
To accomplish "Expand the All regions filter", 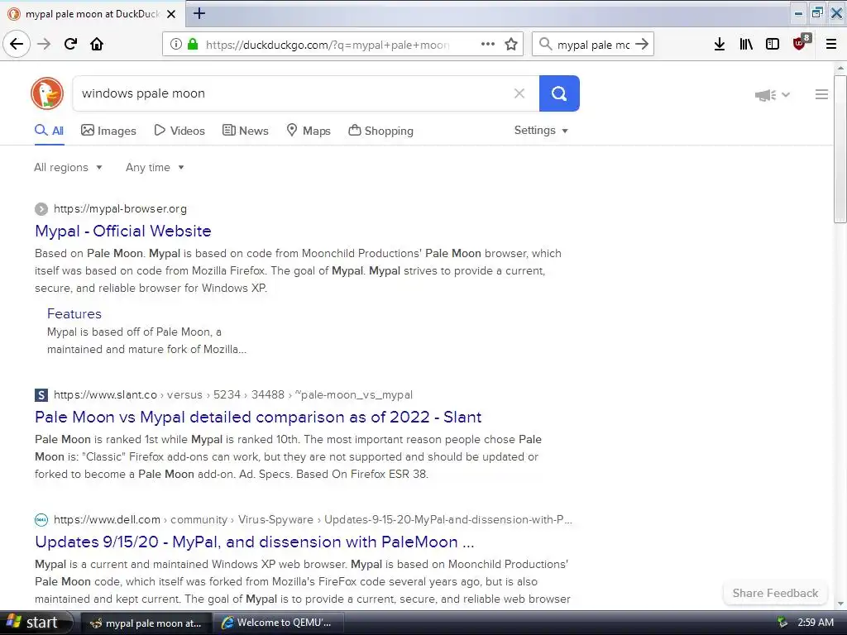I will pyautogui.click(x=68, y=167).
